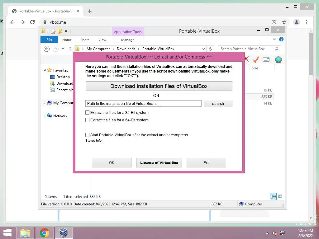Check Start Portable-VirtualBox after extract

click(87, 135)
